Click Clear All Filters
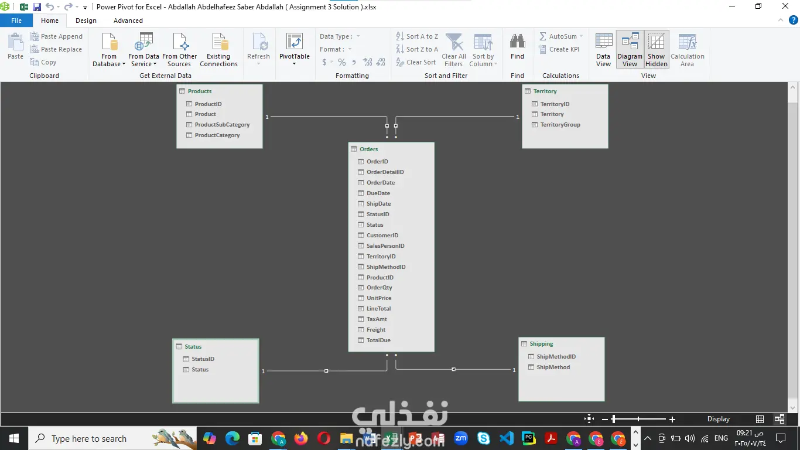This screenshot has width=800, height=450. [x=454, y=50]
